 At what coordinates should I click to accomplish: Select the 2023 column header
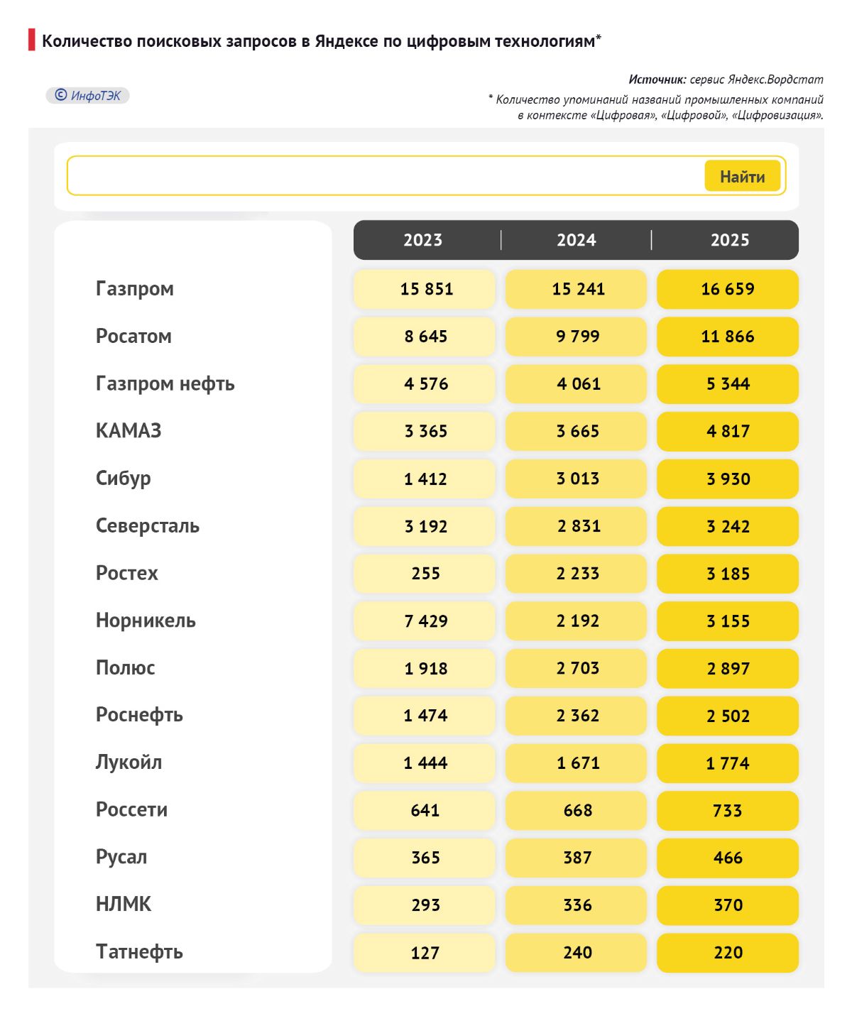[423, 240]
